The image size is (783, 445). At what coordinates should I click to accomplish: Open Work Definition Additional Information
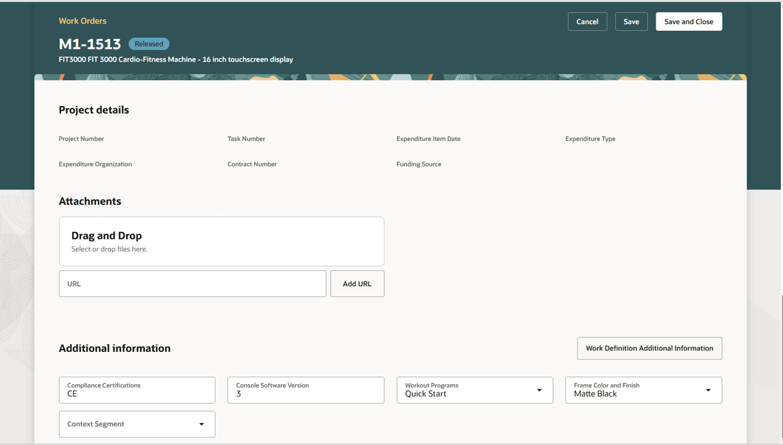649,348
